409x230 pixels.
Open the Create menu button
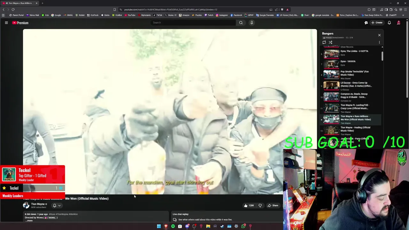coord(377,23)
